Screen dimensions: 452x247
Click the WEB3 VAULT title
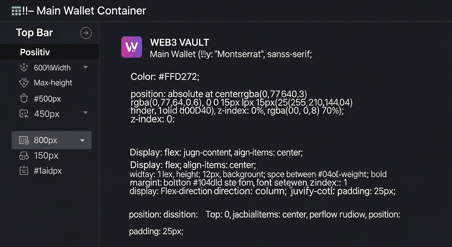click(x=179, y=42)
